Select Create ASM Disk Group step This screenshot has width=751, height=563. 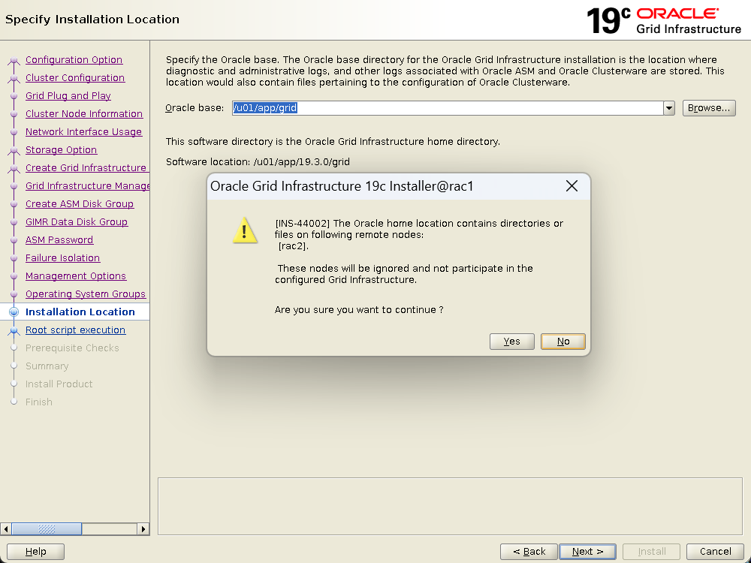coord(80,204)
